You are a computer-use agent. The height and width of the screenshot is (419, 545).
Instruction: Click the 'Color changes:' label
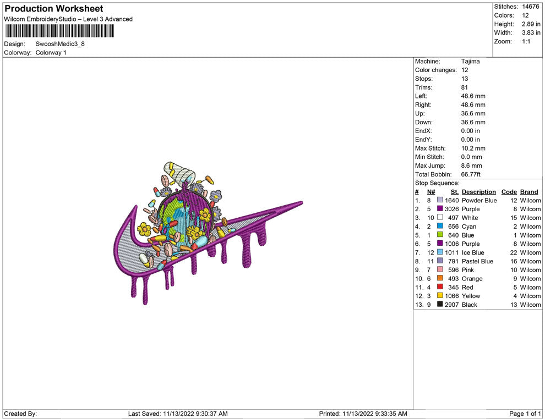pos(436,70)
